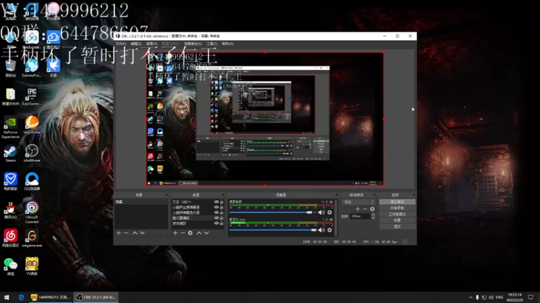
Task: Open the 文件(F) menu
Action: (x=121, y=44)
